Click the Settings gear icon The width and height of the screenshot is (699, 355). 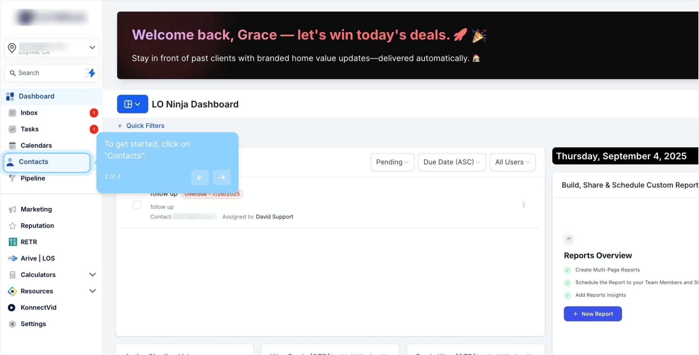(13, 324)
